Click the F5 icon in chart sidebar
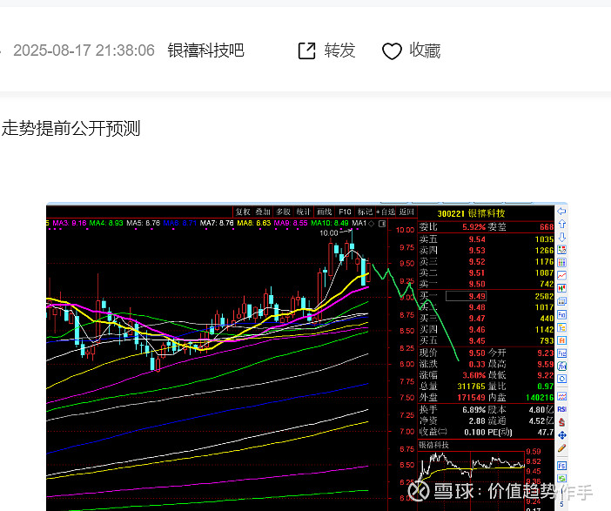 click(x=561, y=466)
